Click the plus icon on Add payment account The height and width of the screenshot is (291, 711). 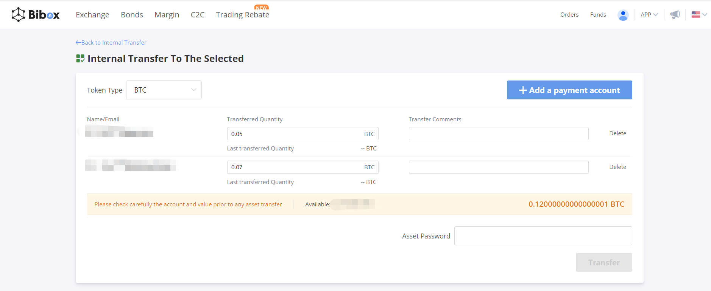click(x=523, y=90)
